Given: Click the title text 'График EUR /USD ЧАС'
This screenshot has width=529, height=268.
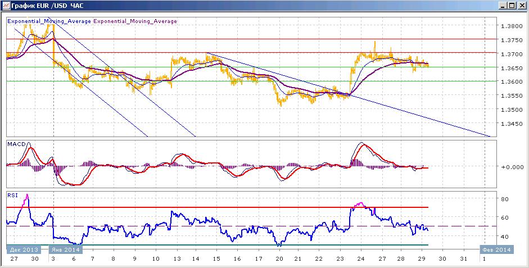Looking at the screenshot, I should click(x=48, y=6).
